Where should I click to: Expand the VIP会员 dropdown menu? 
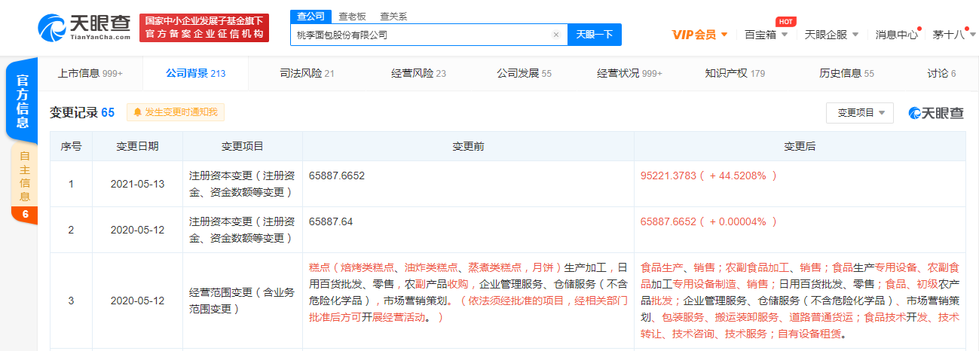tap(699, 35)
